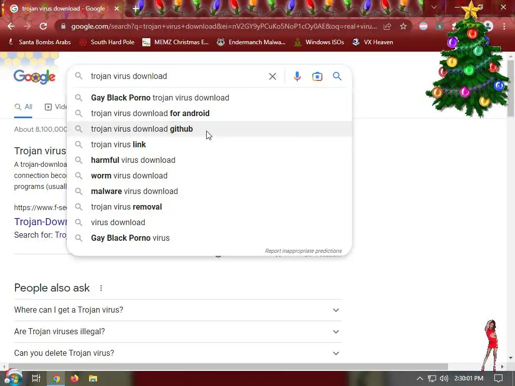Open the volume control in tray
515x386 pixels.
pyautogui.click(x=444, y=378)
